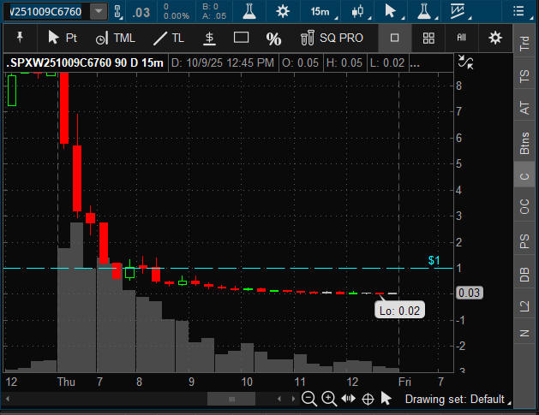The width and height of the screenshot is (539, 415).
Task: Click the SQ PRO button
Action: [332, 38]
